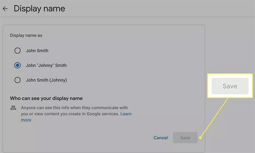Click the "Display name as" label

click(x=26, y=35)
